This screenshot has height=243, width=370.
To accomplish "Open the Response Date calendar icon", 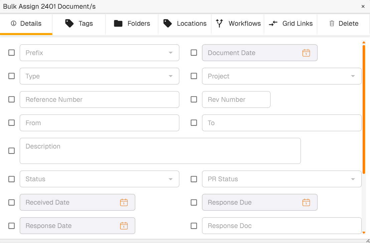I will (x=124, y=226).
